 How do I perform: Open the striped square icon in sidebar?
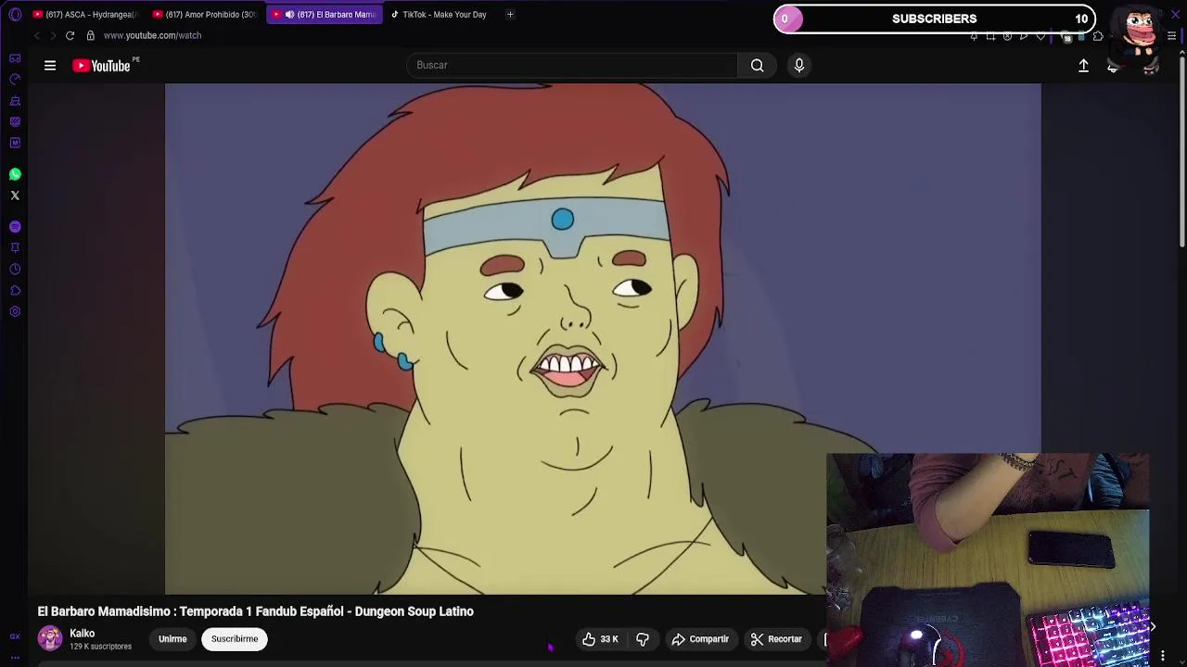point(15,122)
